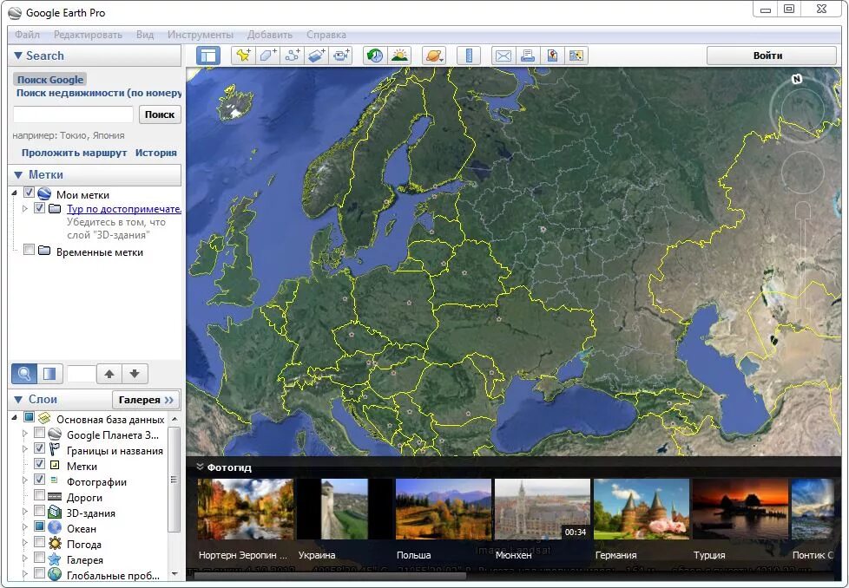
Task: Enable the Google Планета checkbox
Action: click(39, 433)
